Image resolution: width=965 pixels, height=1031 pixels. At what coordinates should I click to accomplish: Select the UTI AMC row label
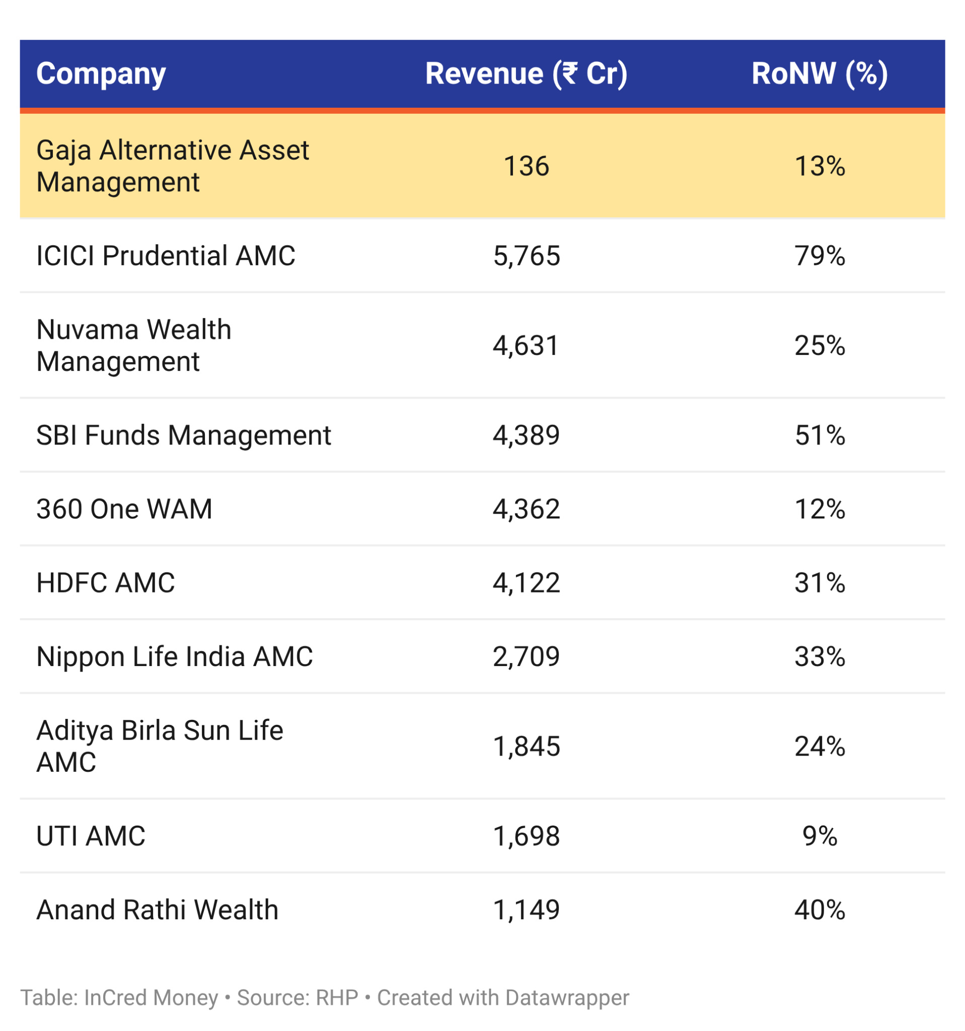91,836
